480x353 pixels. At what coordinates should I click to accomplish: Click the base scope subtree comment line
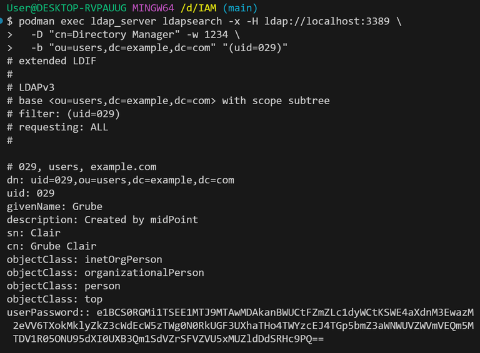point(168,101)
